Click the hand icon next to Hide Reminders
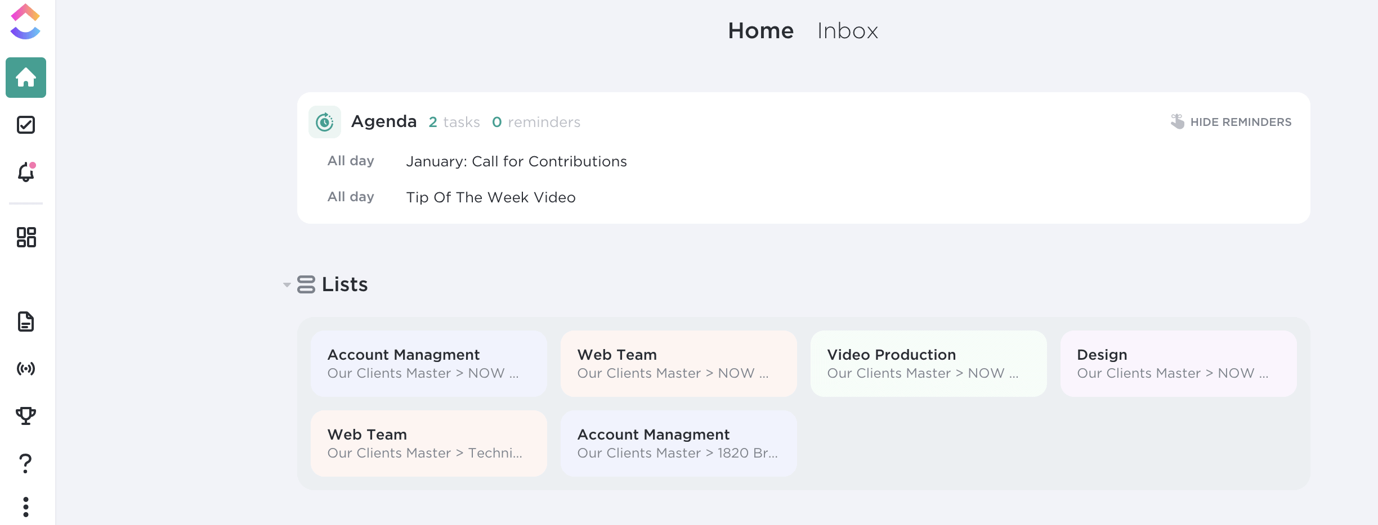Screen dimensions: 1378x525 (x=1177, y=121)
